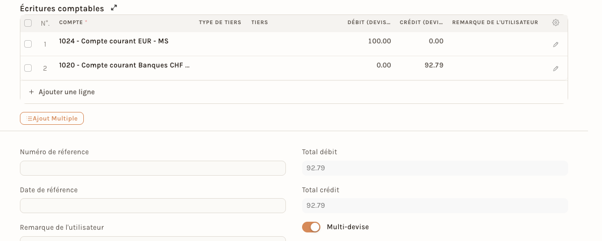602x241 pixels.
Task: Click the Ajouter une ligne link
Action: point(67,92)
